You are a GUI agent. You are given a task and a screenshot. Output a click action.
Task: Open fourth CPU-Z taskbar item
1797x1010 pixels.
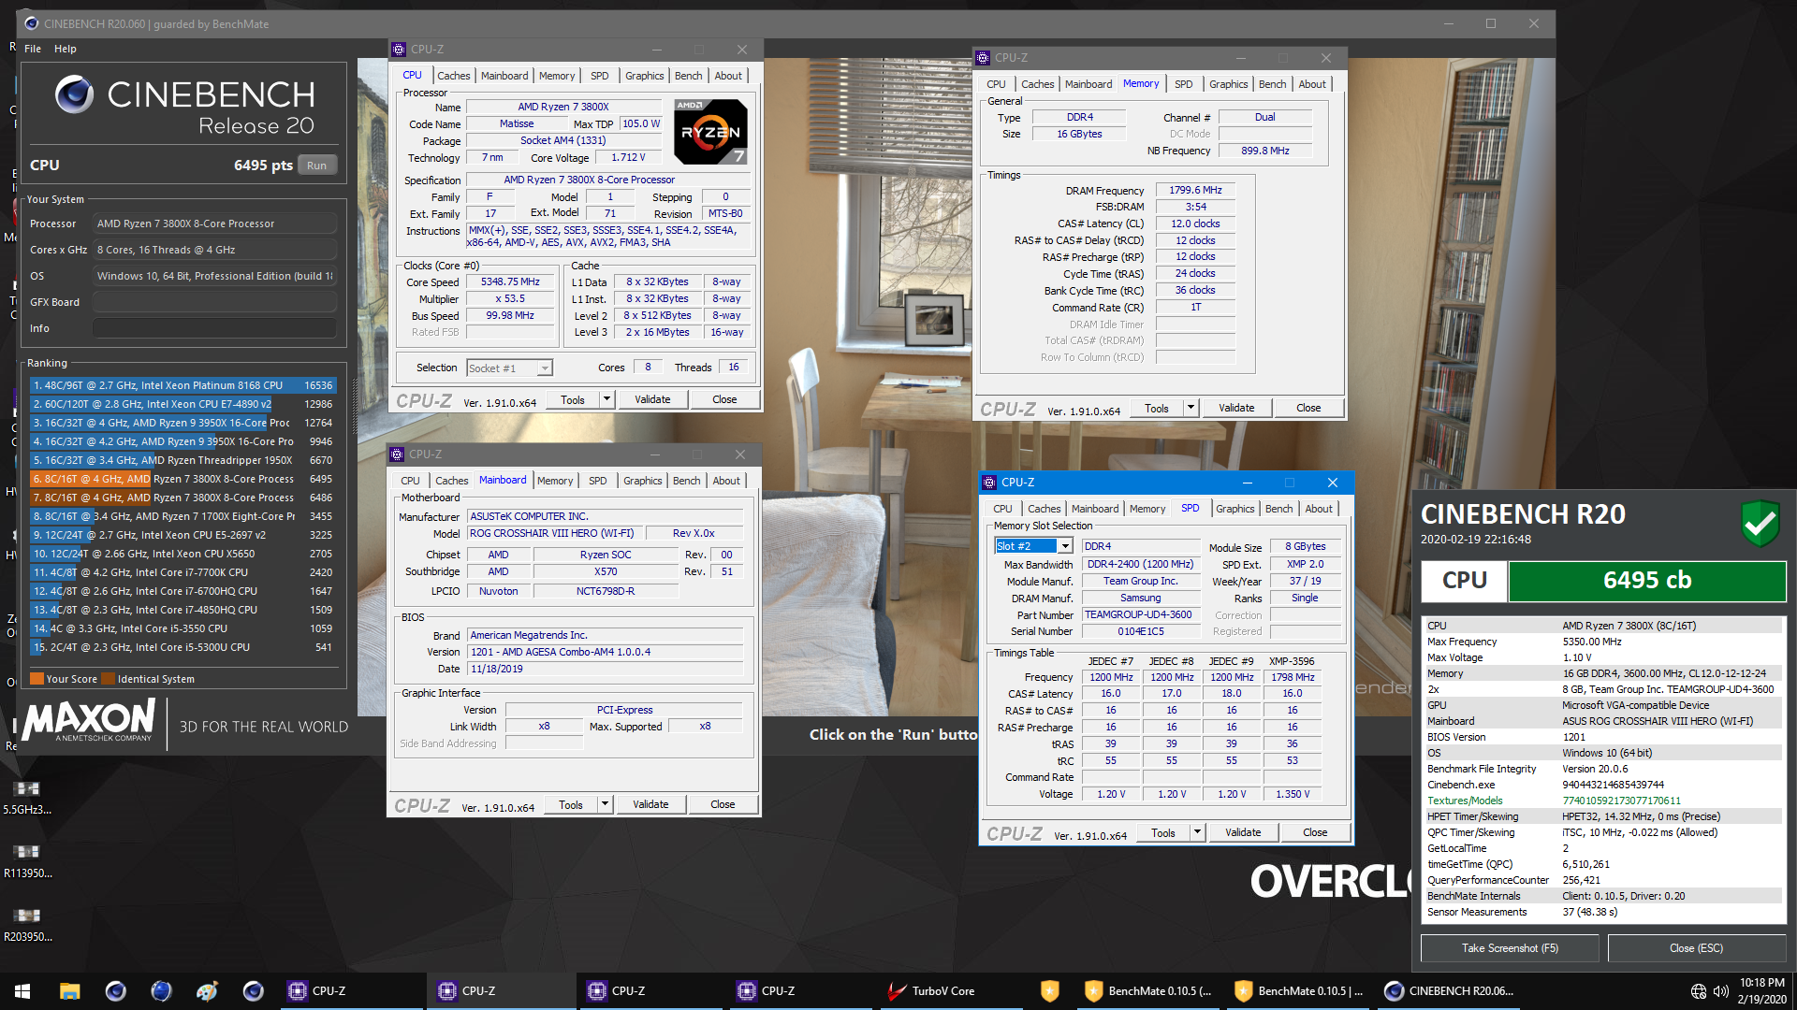tap(802, 991)
